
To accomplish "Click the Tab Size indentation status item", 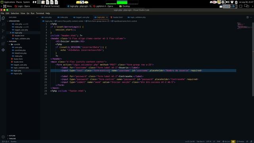I will click(x=200, y=141).
